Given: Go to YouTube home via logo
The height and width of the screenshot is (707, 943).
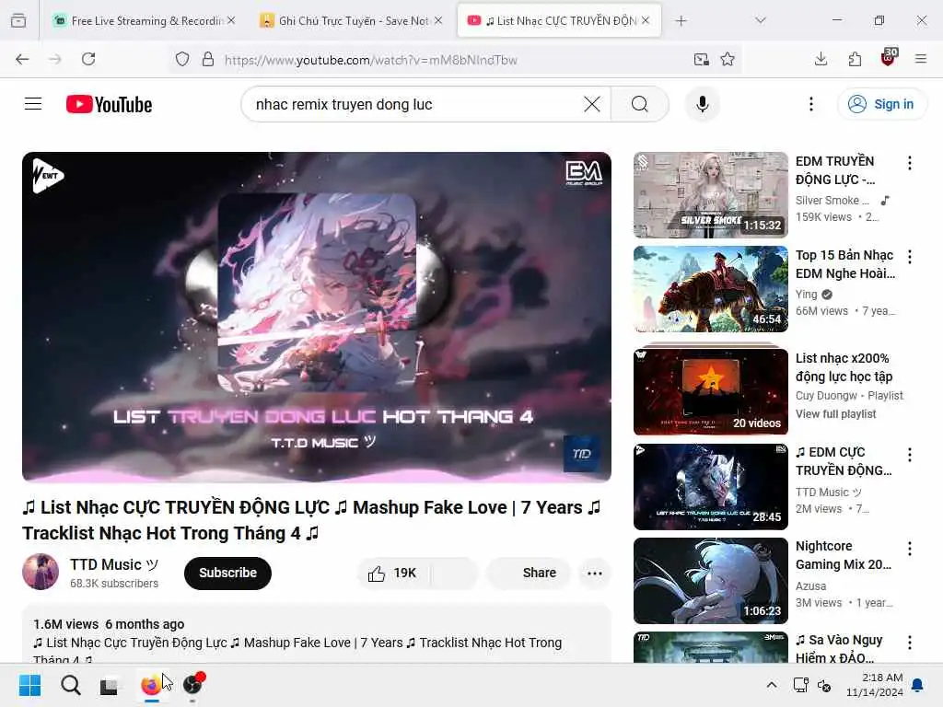Looking at the screenshot, I should 109,105.
